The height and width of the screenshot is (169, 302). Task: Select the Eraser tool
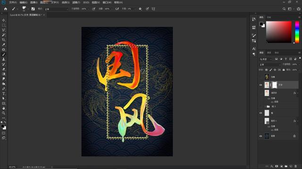pos(3,69)
